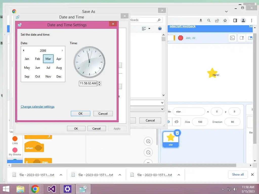This screenshot has height=194, width=259.
Task: Bookmark this tab star icon
Action: [225, 20]
